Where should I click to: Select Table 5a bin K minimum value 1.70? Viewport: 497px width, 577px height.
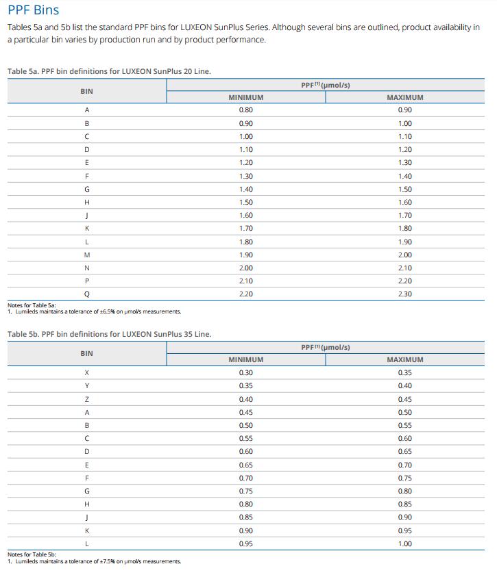tap(245, 229)
